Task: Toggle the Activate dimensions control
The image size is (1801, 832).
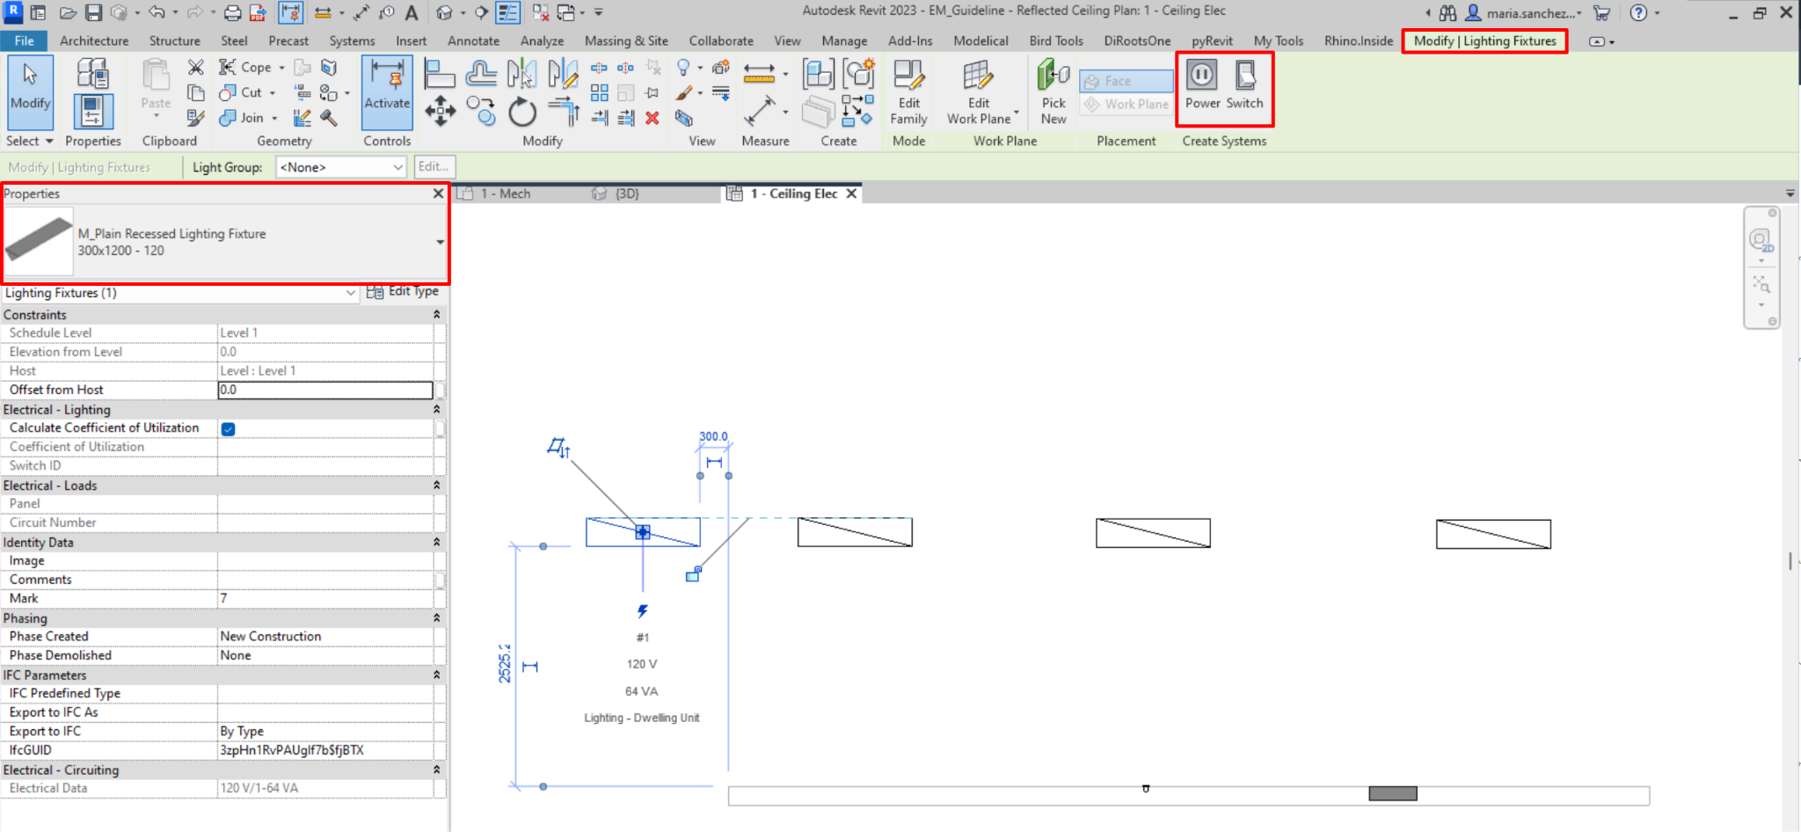Action: tap(387, 92)
